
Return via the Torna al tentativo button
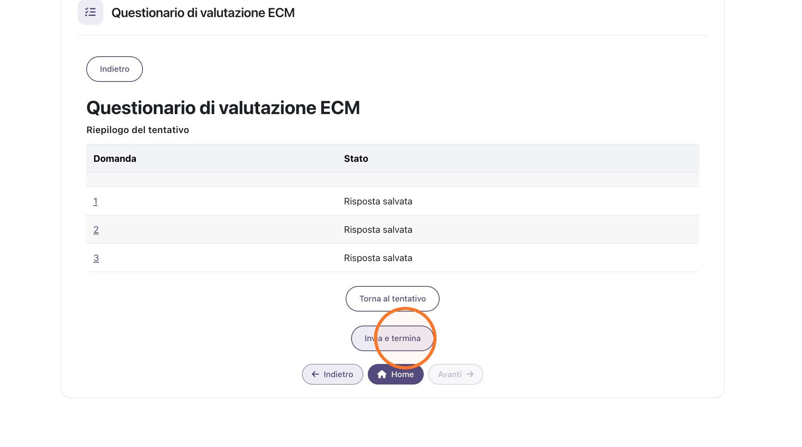point(392,299)
